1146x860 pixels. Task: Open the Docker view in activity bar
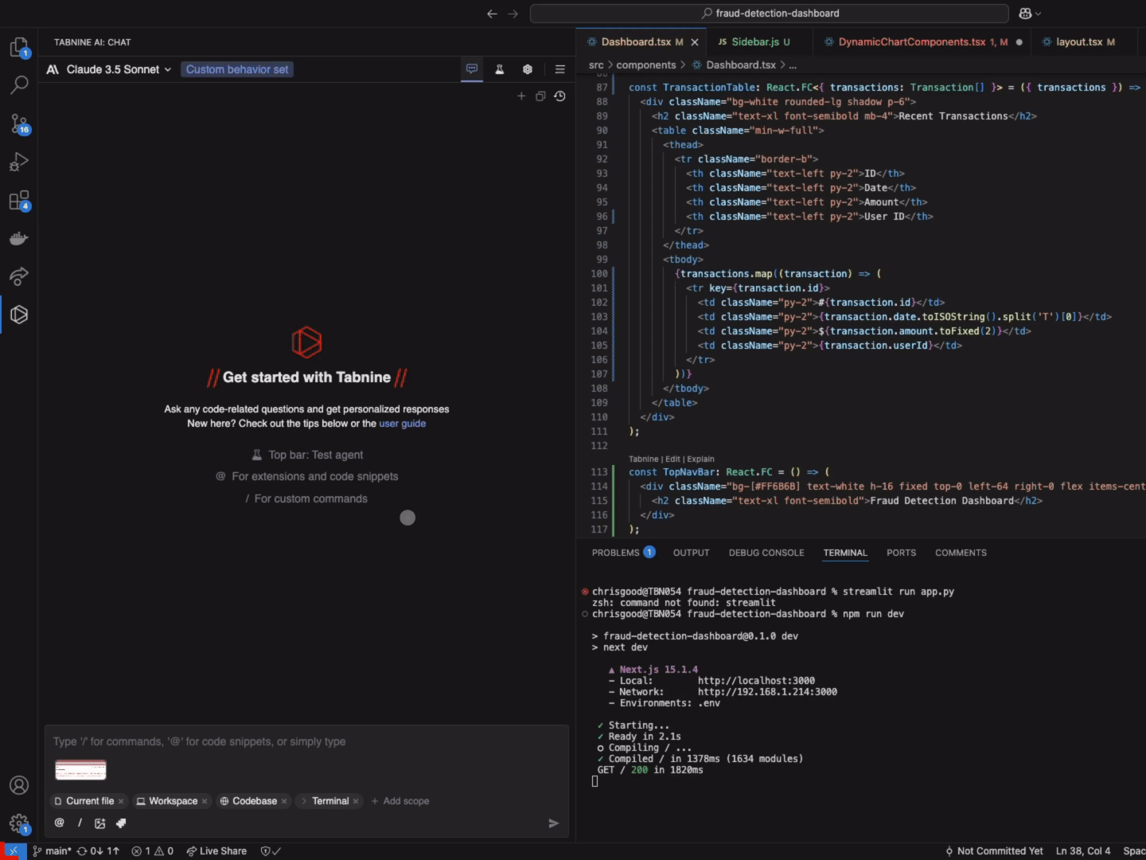(19, 238)
